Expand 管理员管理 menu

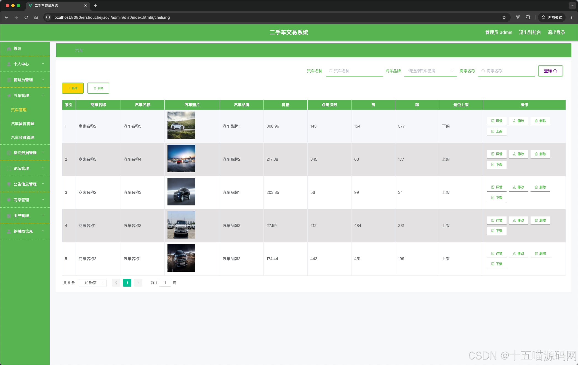(x=25, y=80)
